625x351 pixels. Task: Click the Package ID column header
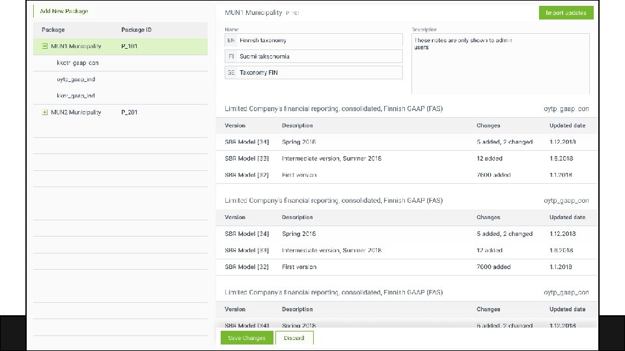[136, 30]
